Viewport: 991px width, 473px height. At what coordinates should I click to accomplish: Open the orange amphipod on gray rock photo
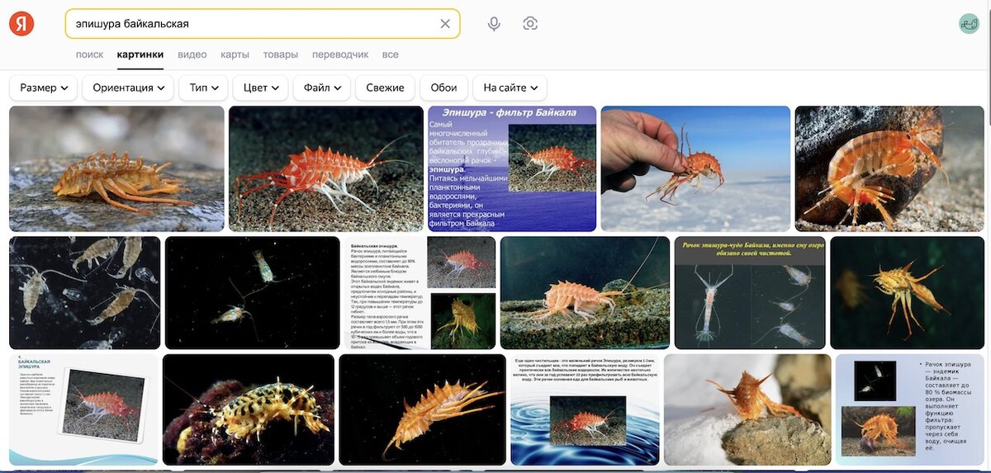(x=116, y=168)
